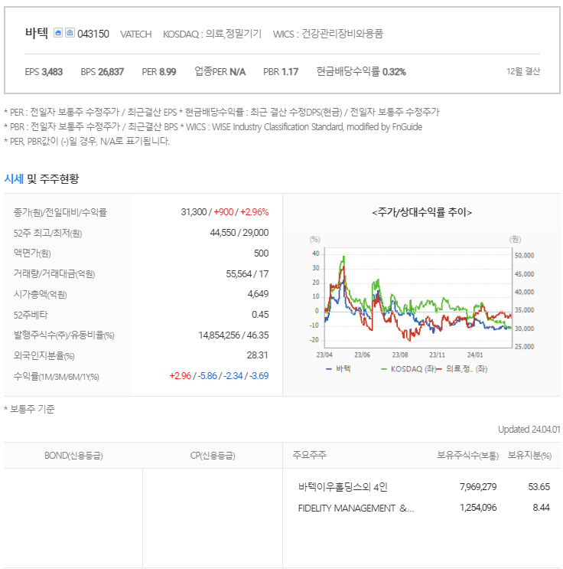Click the VATECH English name

136,34
